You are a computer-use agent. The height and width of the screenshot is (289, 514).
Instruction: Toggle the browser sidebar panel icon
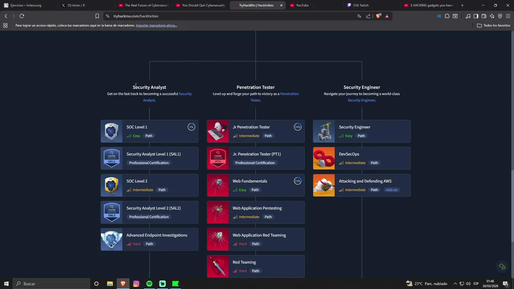(x=476, y=16)
